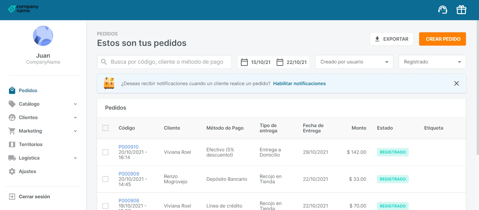Toggle the select-all checkbox in table header
The width and height of the screenshot is (479, 210).
pos(105,128)
